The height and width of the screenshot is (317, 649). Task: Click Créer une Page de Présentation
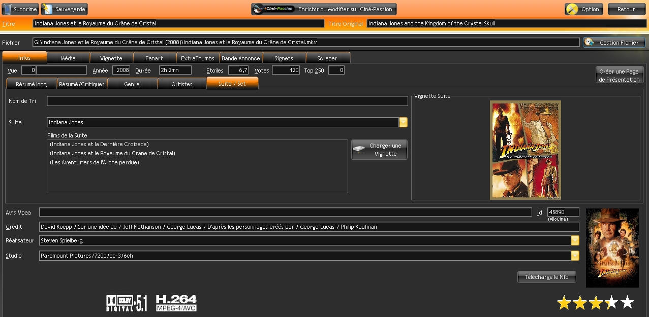pyautogui.click(x=619, y=75)
